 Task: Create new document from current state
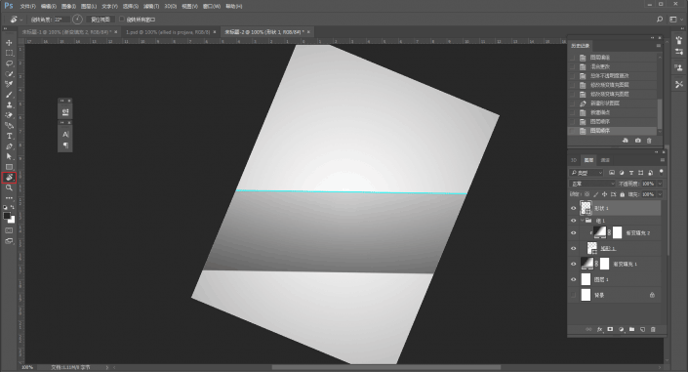[626, 141]
